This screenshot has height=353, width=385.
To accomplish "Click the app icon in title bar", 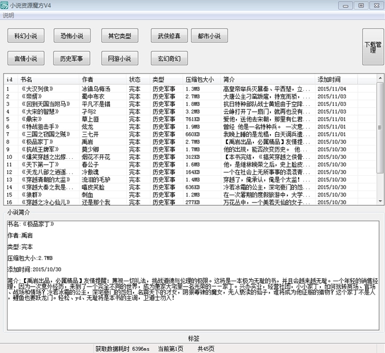I will pos(5,5).
